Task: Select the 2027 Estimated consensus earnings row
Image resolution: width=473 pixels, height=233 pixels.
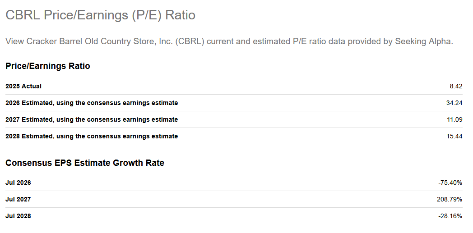Action: coord(234,119)
